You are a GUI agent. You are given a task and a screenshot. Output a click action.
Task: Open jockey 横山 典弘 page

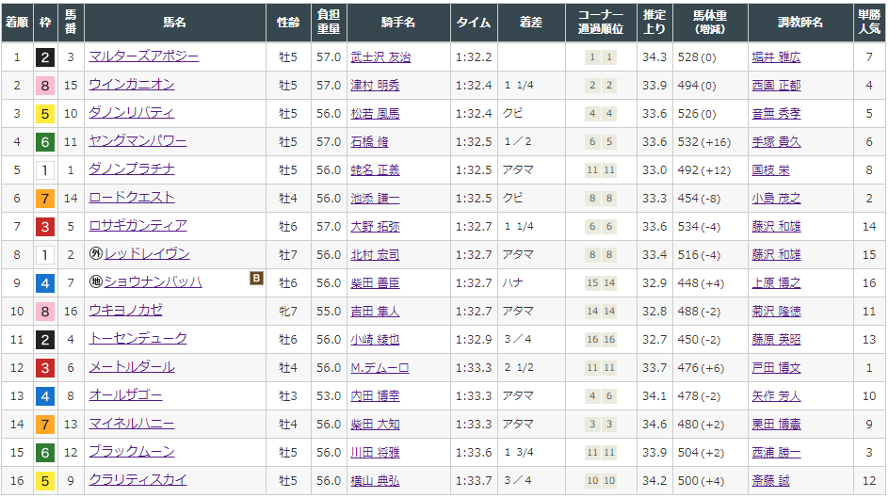376,481
